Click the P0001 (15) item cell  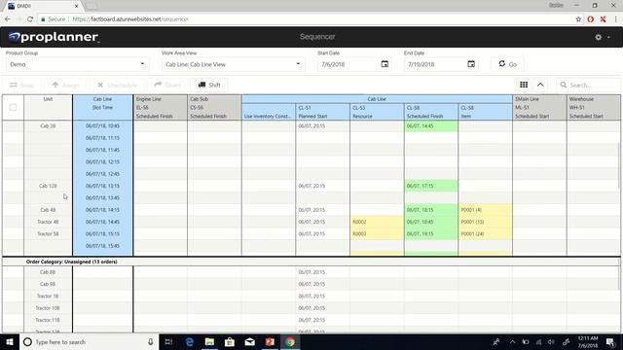point(485,222)
